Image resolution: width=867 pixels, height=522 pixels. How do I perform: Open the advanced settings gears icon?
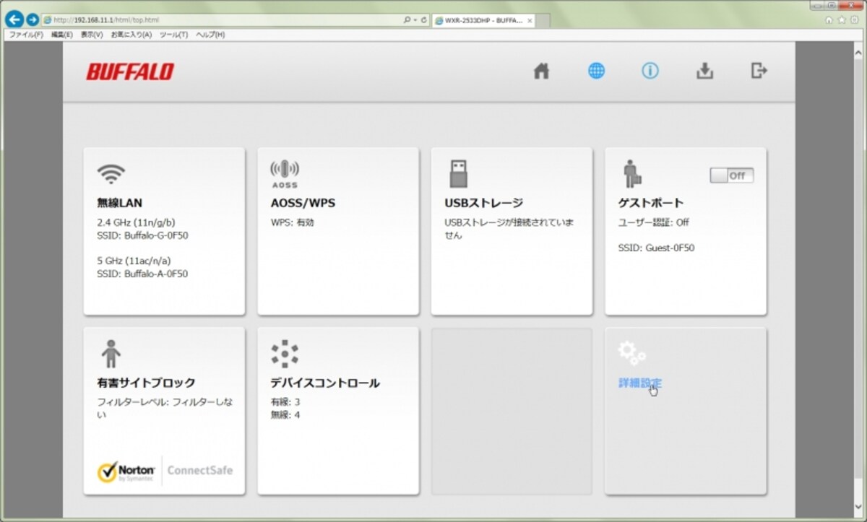pyautogui.click(x=631, y=353)
